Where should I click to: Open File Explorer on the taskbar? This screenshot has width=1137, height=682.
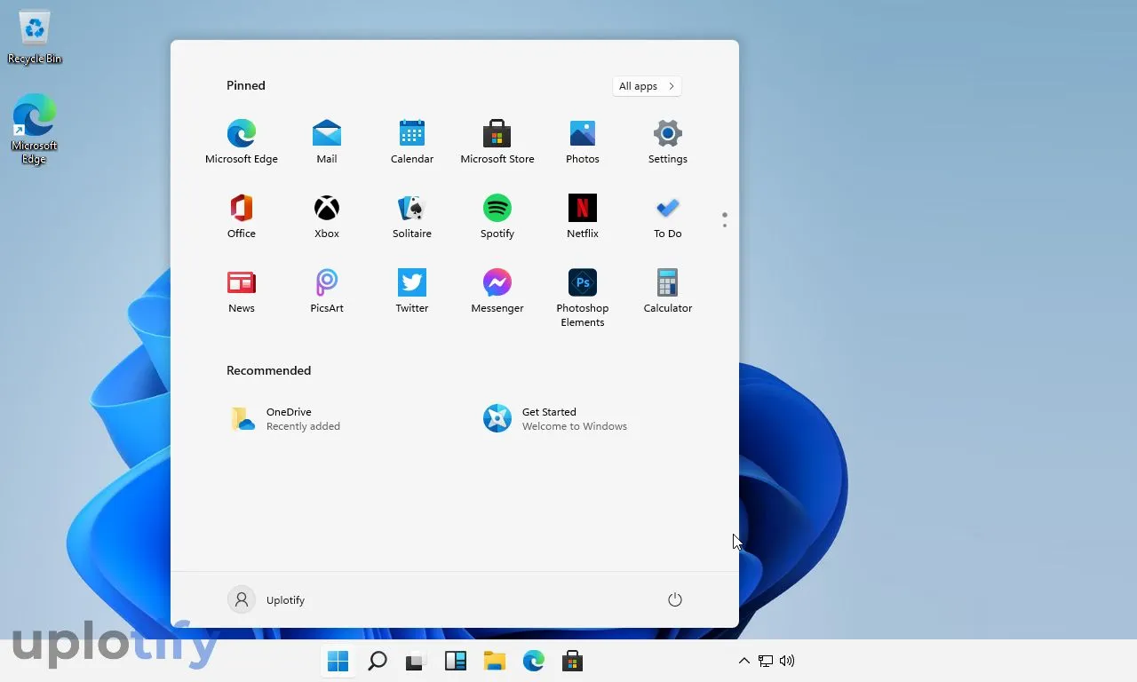click(x=494, y=661)
